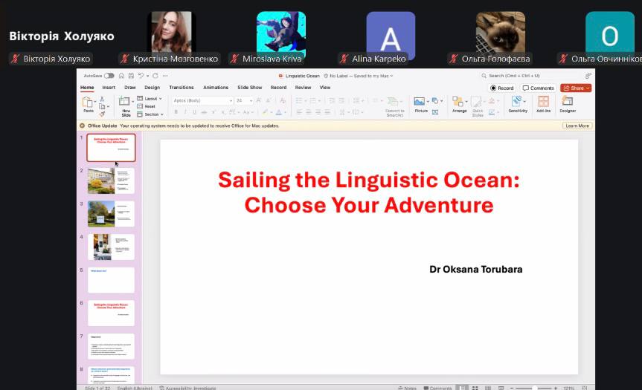Image resolution: width=642 pixels, height=390 pixels.
Task: Click the Save icon in the title bar
Action: [x=132, y=76]
